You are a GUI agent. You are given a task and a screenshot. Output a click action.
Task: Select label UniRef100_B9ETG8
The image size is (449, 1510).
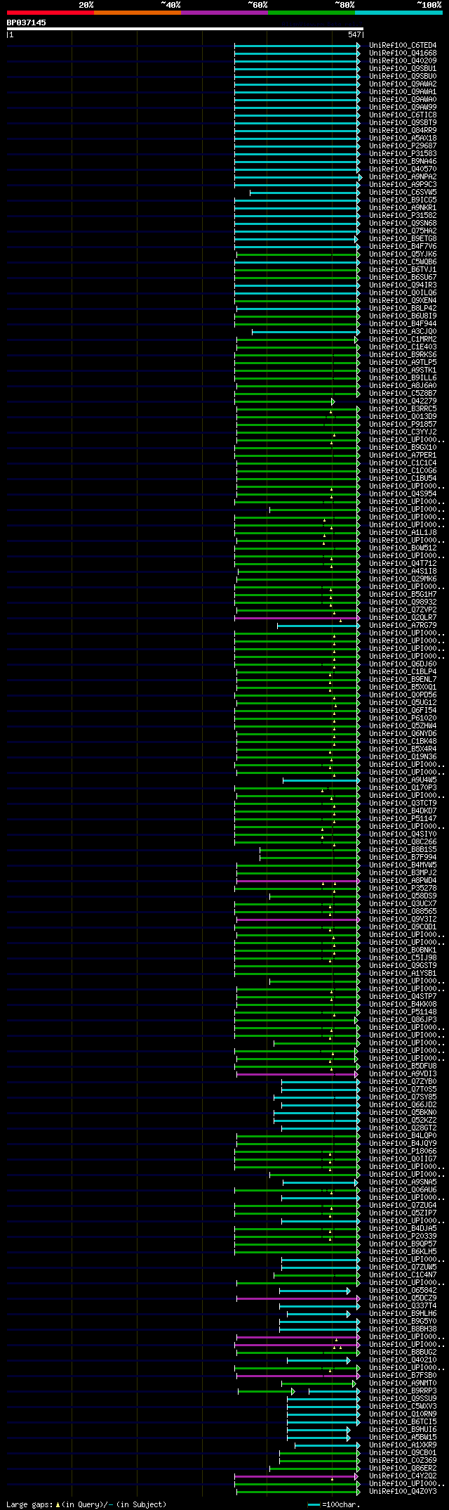[403, 238]
